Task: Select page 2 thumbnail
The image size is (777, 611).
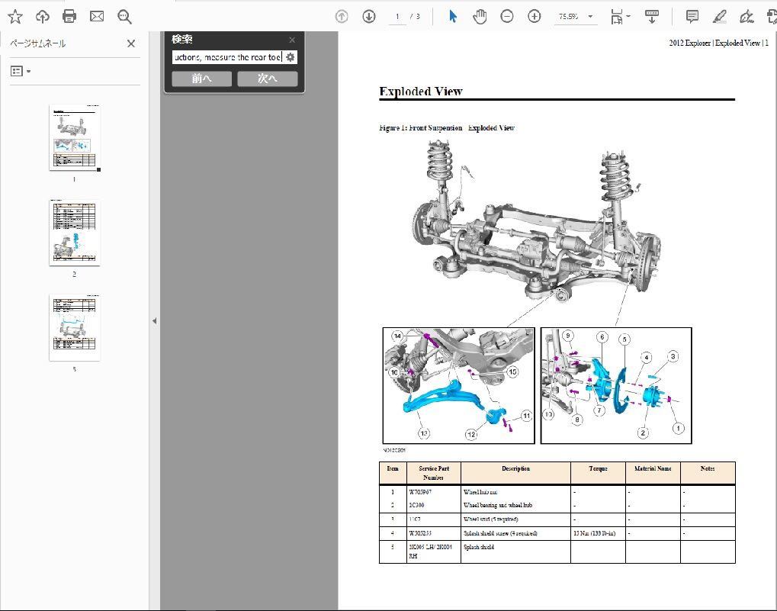Action: pyautogui.click(x=74, y=233)
